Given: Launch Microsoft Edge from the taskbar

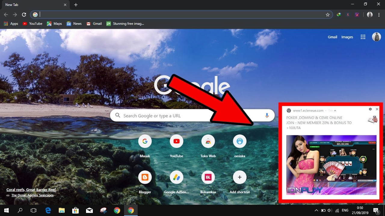Looking at the screenshot, I should tap(48, 211).
